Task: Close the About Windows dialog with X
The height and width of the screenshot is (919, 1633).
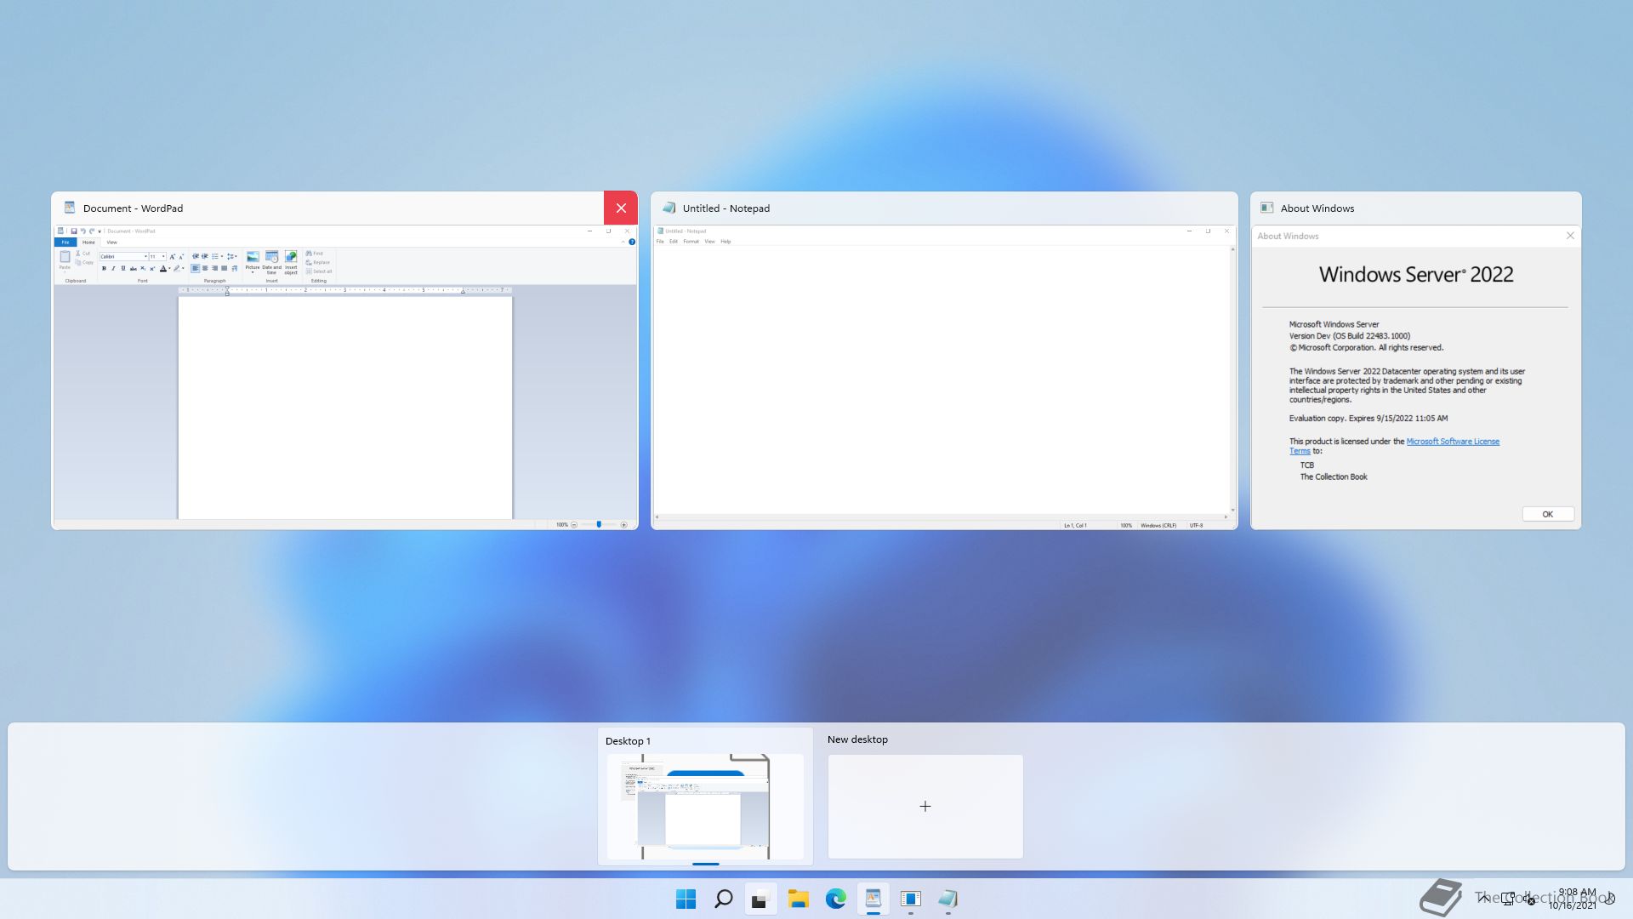Action: pos(1570,236)
